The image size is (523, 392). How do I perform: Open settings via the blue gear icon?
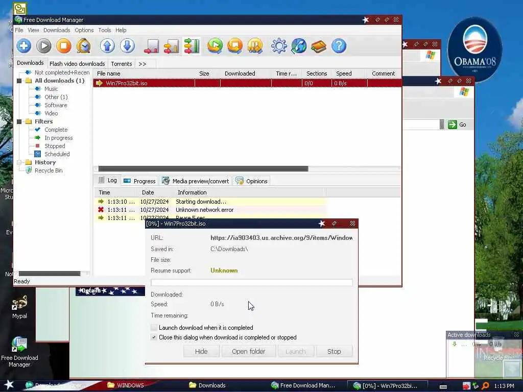(279, 46)
